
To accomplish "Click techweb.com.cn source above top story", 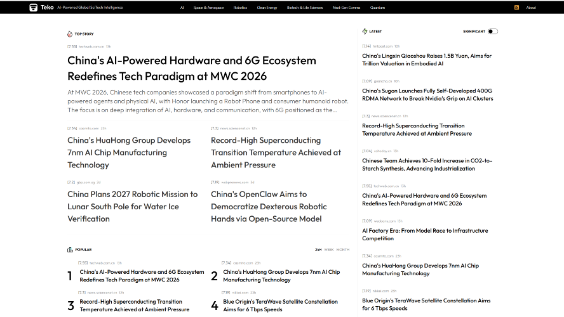I will tap(91, 47).
